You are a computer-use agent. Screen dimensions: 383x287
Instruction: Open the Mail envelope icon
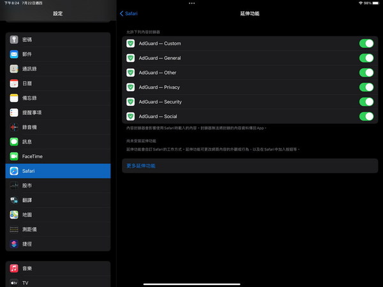(x=14, y=54)
